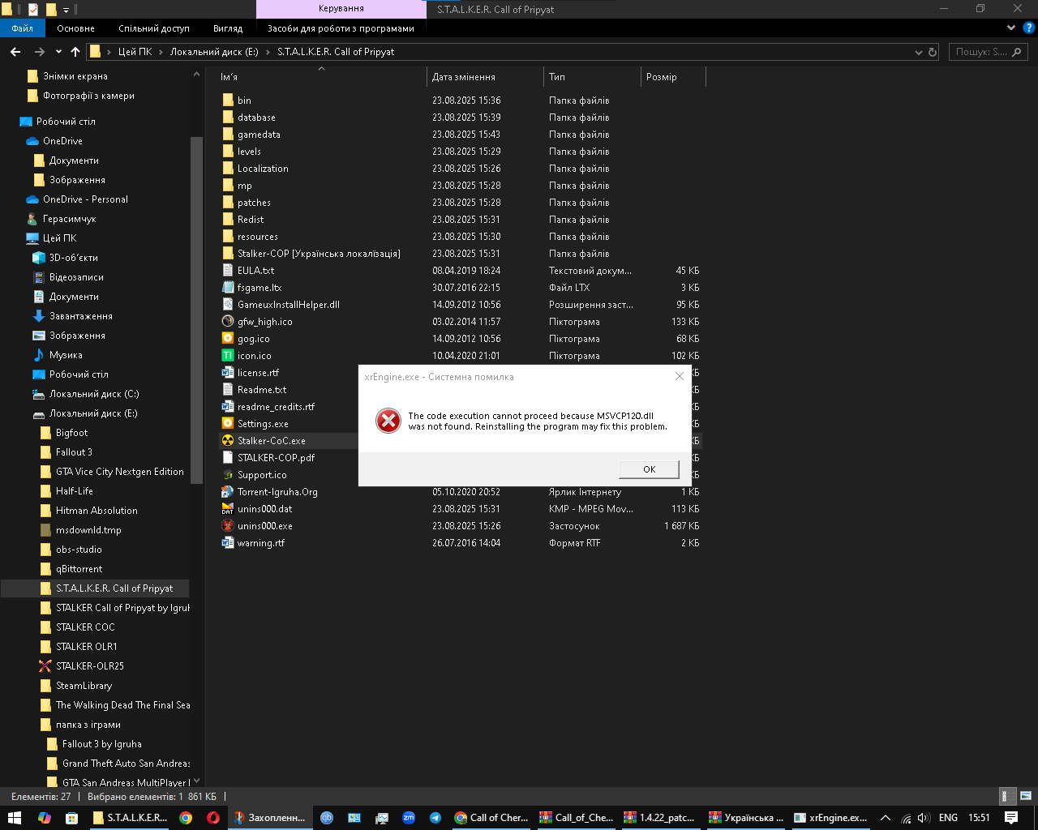1038x830 pixels.
Task: Open the Засоби для роботи з програмами tab
Action: (x=341, y=28)
